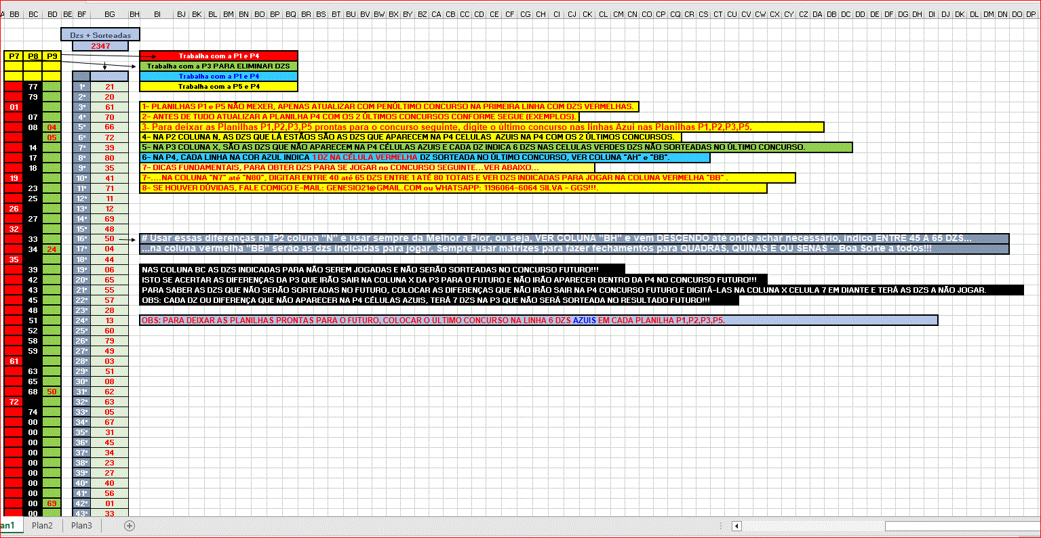Click the yellow P8 header cell
Viewport: 1041px width, 538px height.
click(x=33, y=56)
